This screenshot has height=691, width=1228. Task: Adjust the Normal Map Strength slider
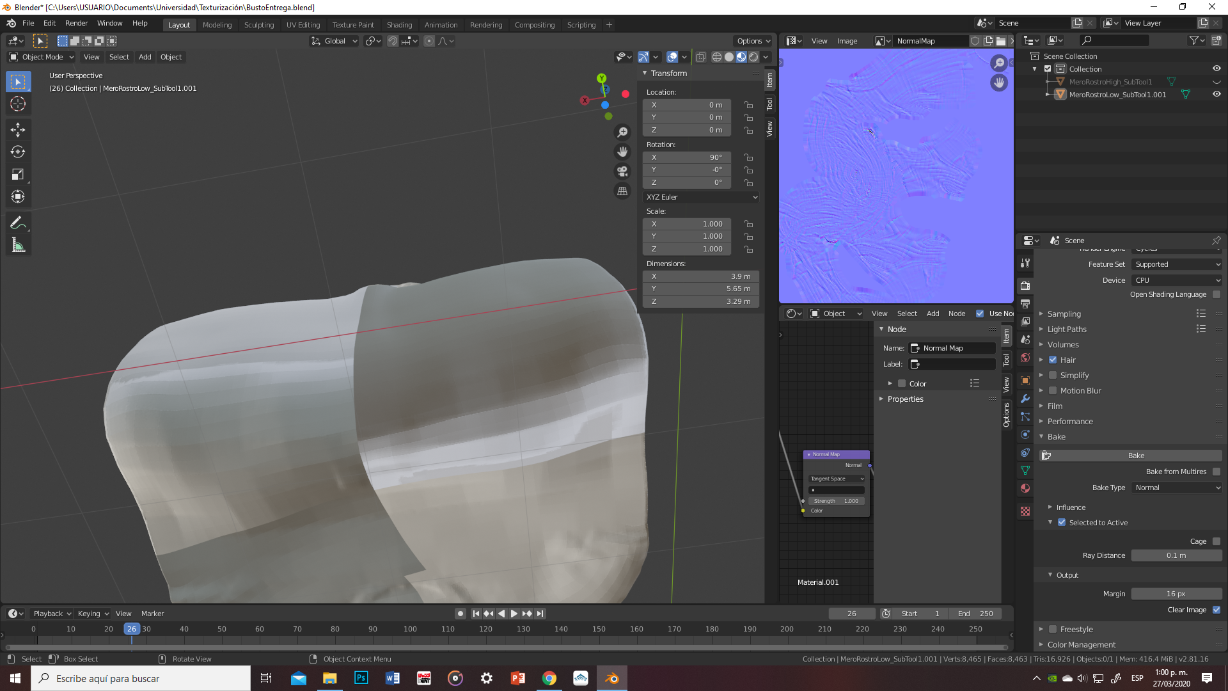click(836, 501)
